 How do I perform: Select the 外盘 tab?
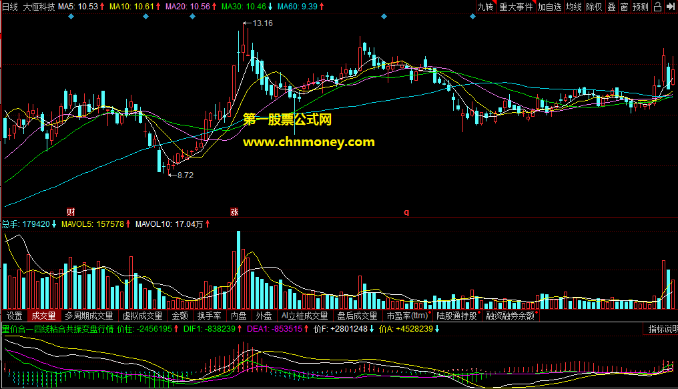pos(264,316)
